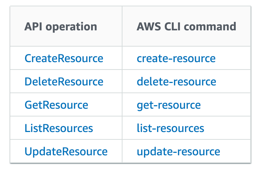Open the CreateResource API operation link
This screenshot has width=264, height=174.
click(x=64, y=58)
